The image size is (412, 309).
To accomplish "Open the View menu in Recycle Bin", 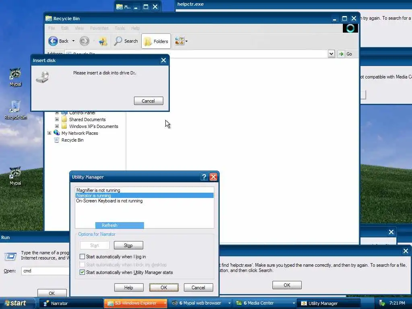I will point(79,28).
